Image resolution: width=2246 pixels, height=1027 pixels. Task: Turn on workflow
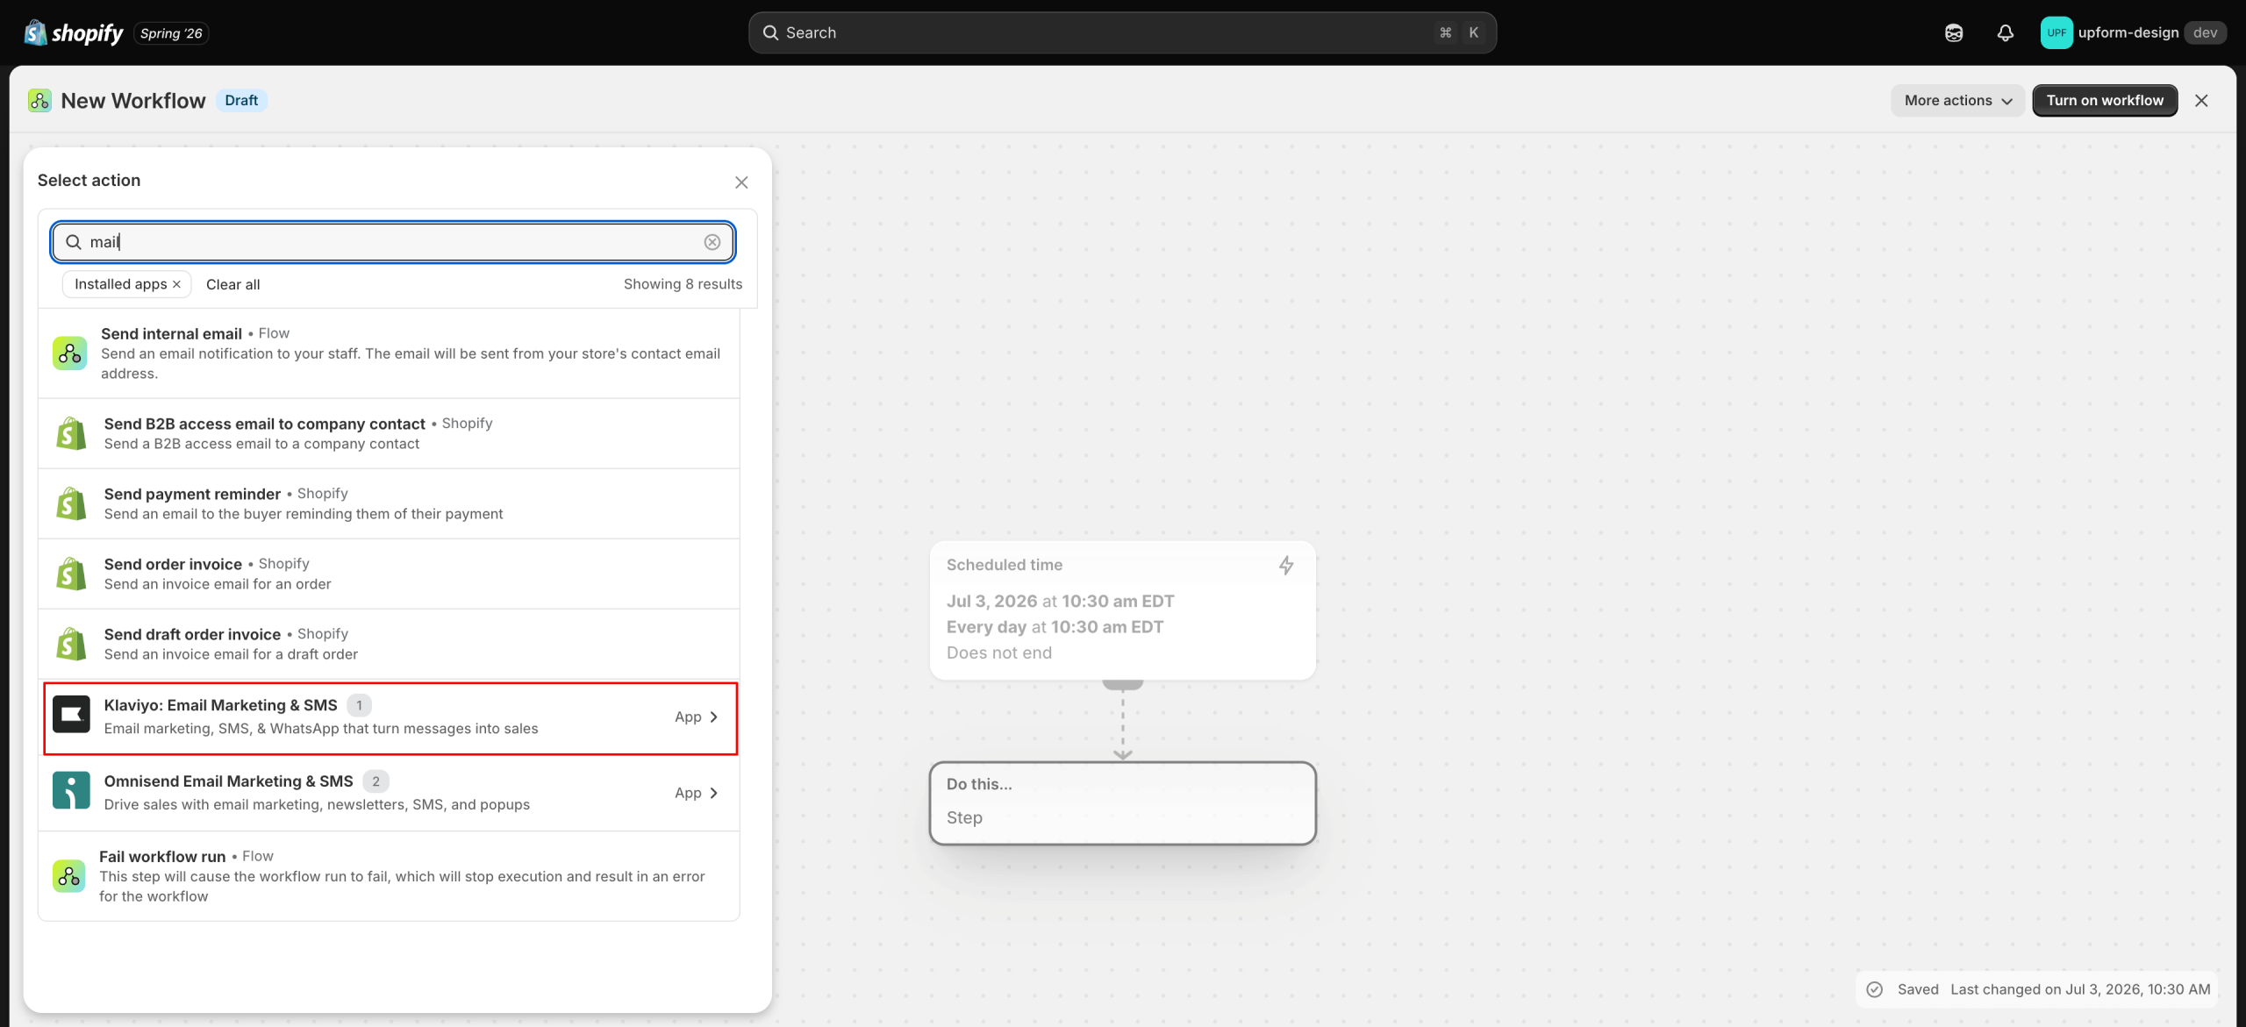[2105, 101]
